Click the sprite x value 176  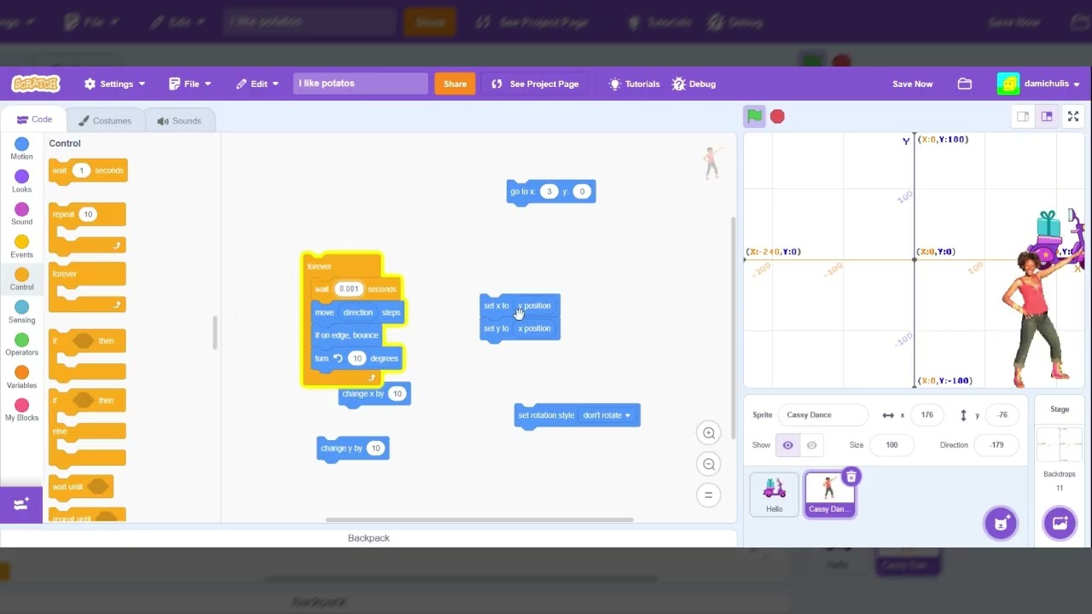point(926,415)
